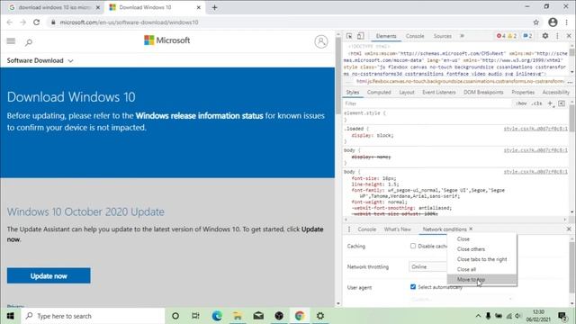The width and height of the screenshot is (576, 324).
Task: Open Properties tab
Action: [x=523, y=92]
